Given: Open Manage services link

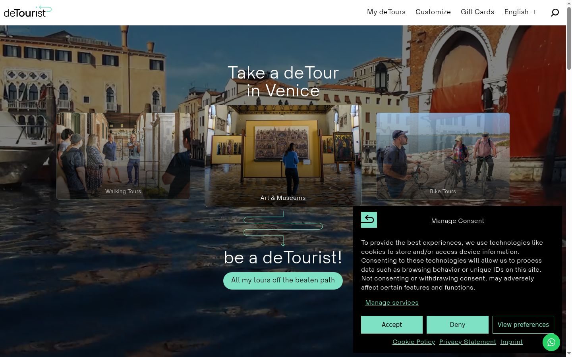Looking at the screenshot, I should [392, 303].
